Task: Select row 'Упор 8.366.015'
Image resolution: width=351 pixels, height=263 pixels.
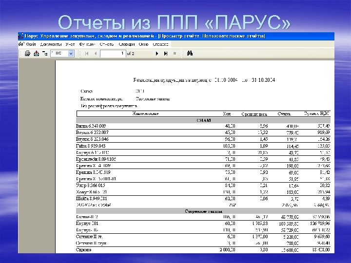Action: click(x=203, y=186)
